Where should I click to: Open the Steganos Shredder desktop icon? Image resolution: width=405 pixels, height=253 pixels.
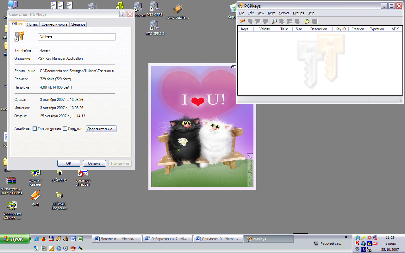(83, 178)
